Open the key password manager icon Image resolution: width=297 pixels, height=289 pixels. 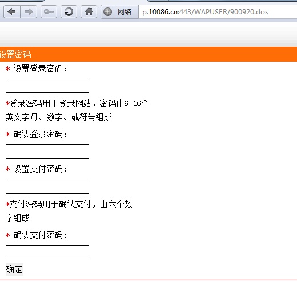(x=49, y=12)
